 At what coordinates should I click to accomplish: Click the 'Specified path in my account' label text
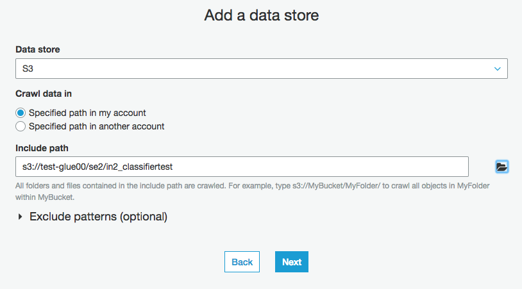coord(87,113)
